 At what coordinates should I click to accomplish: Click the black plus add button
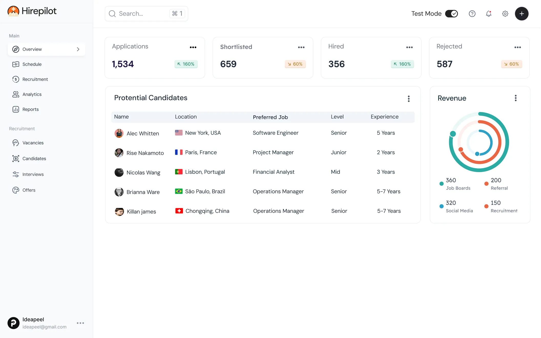(x=522, y=14)
